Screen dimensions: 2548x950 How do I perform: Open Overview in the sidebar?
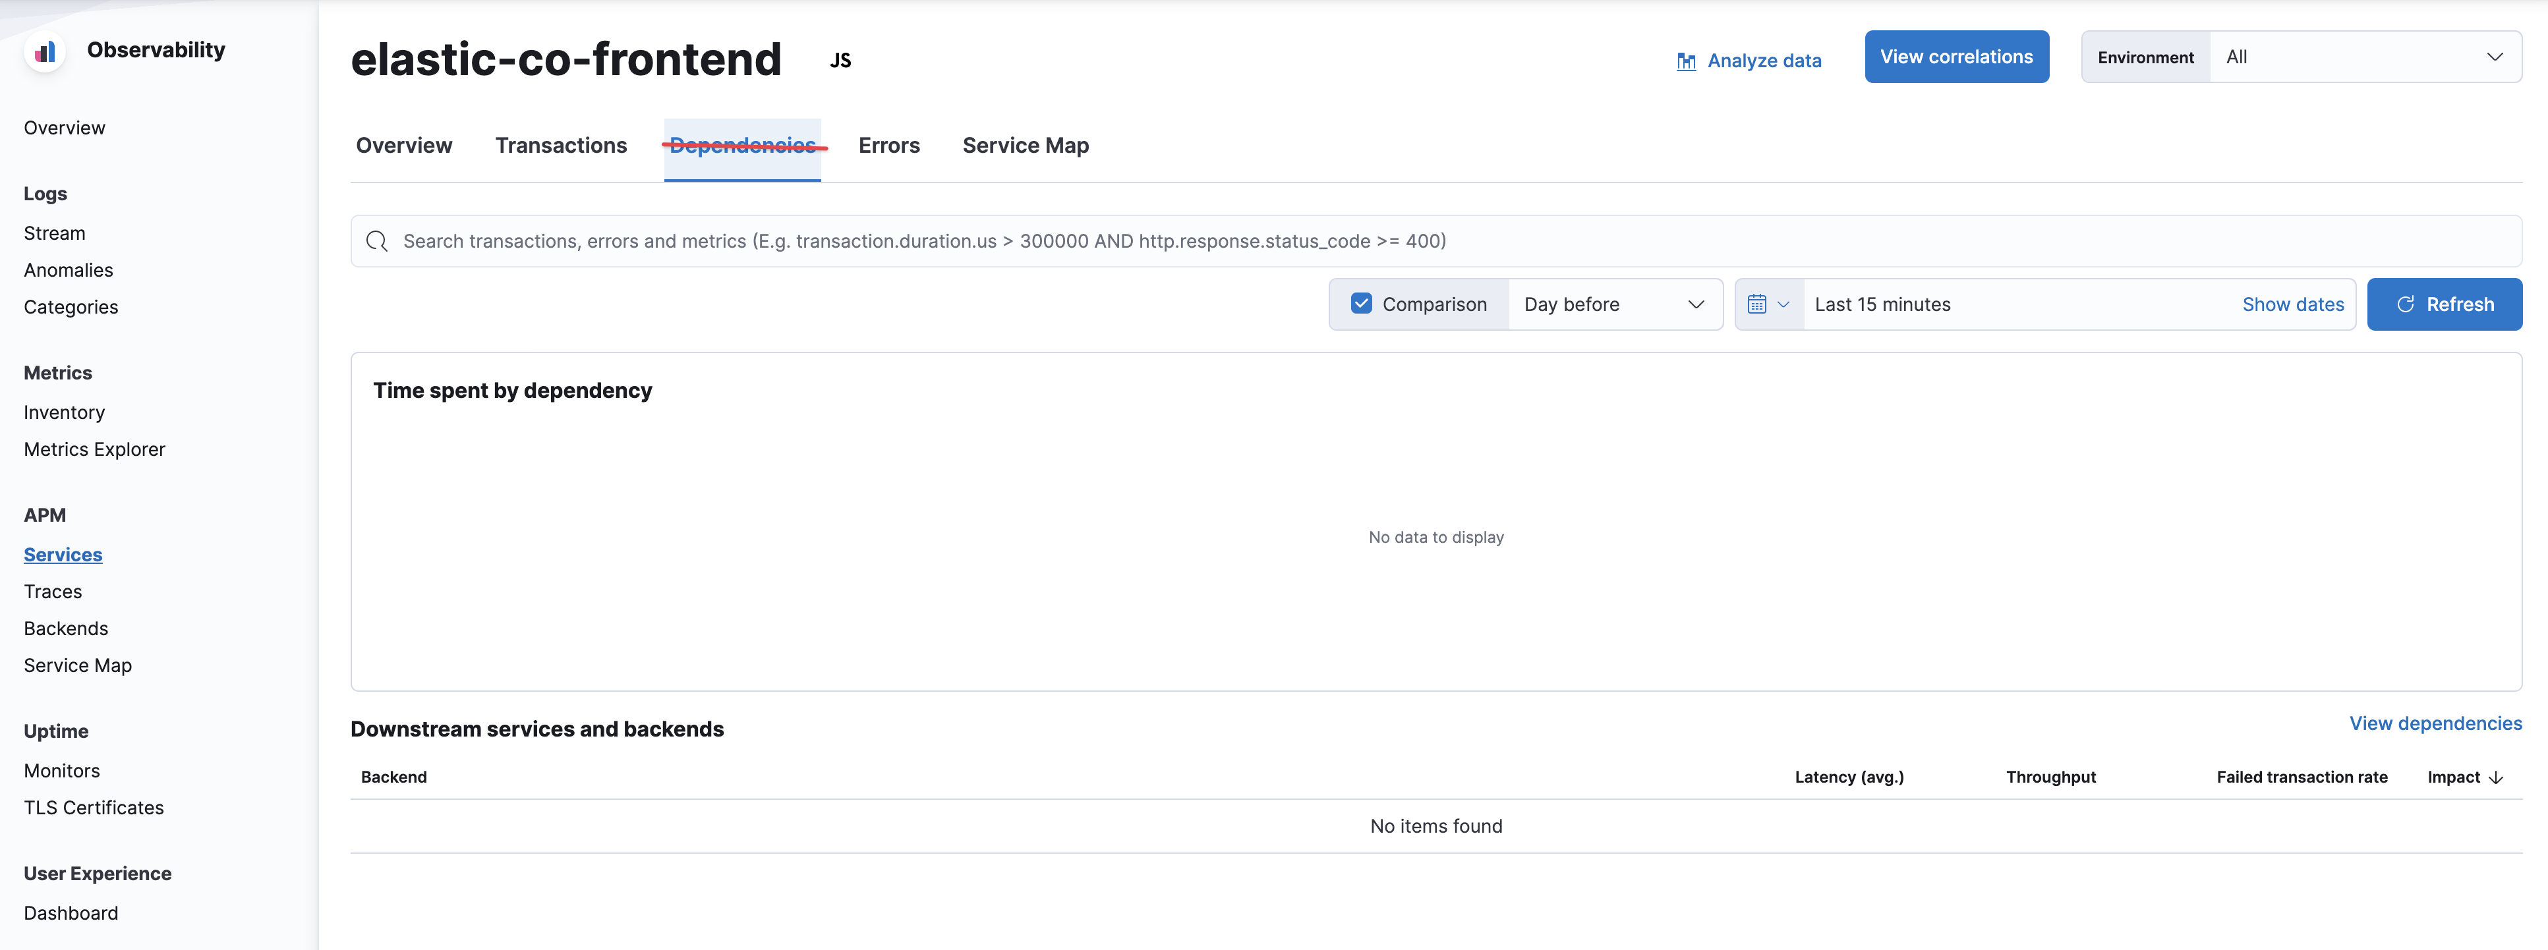pos(65,128)
